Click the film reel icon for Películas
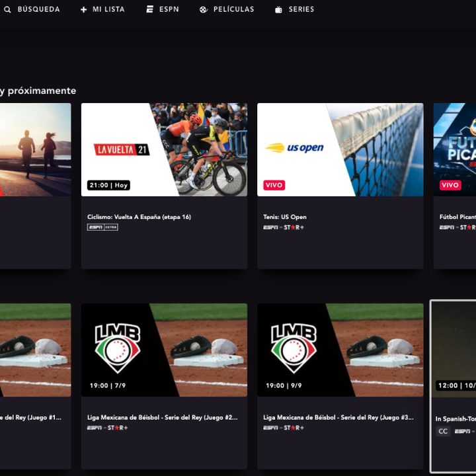The height and width of the screenshot is (476, 476). pyautogui.click(x=204, y=10)
